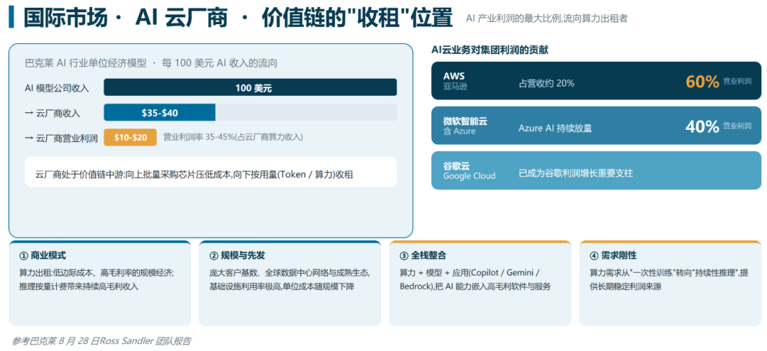The image size is (767, 351).
Task: Click the 'AWS' label in first card
Action: tap(453, 76)
